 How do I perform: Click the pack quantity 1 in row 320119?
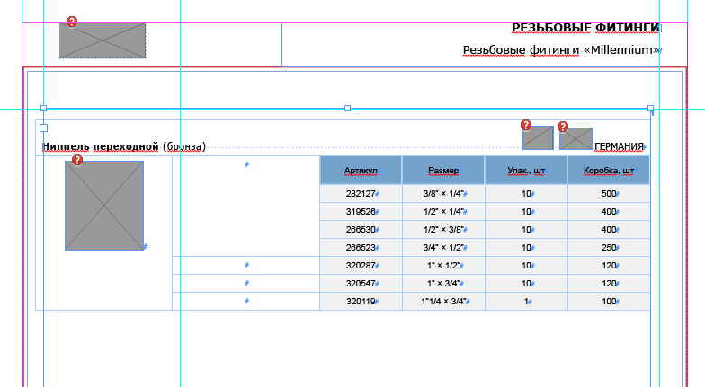(x=526, y=302)
